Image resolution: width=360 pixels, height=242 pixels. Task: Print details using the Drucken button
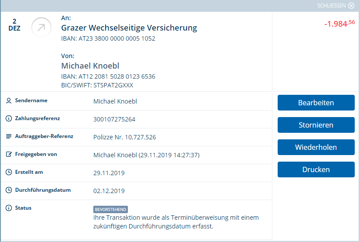[x=316, y=169]
